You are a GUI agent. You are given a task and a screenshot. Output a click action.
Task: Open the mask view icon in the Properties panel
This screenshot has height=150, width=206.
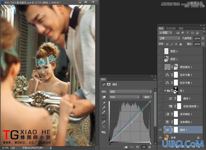pyautogui.click(x=109, y=84)
